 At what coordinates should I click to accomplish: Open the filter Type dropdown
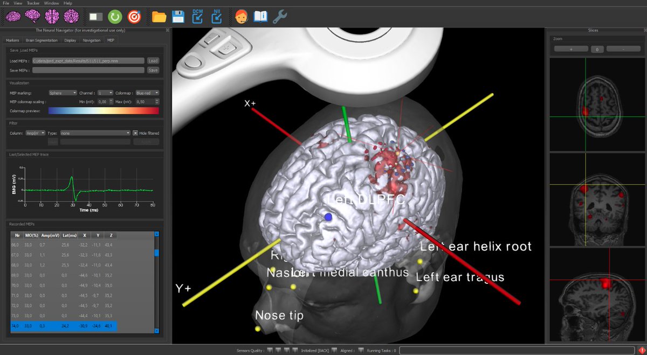(x=95, y=133)
